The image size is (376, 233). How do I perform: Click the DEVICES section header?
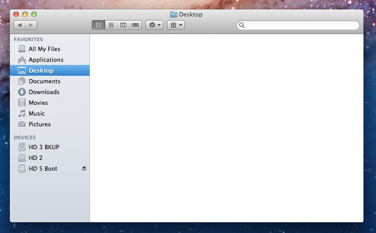(25, 138)
